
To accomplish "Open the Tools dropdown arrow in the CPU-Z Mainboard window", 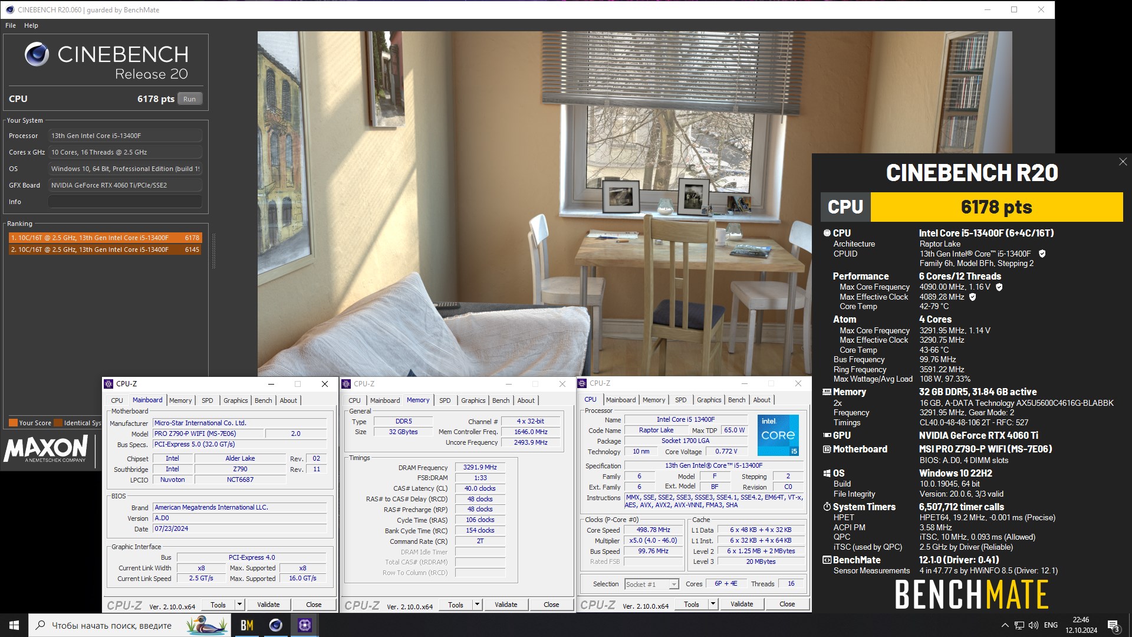I will click(239, 605).
